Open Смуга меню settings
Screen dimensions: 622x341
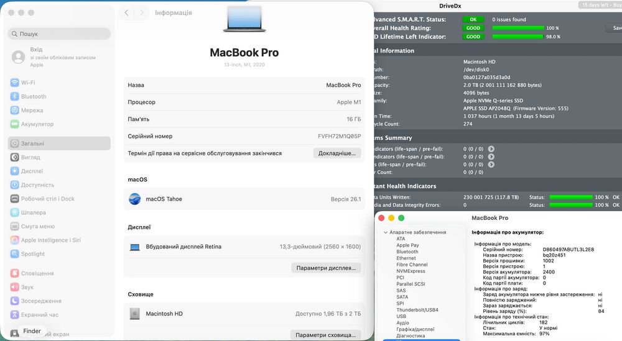tap(58, 227)
